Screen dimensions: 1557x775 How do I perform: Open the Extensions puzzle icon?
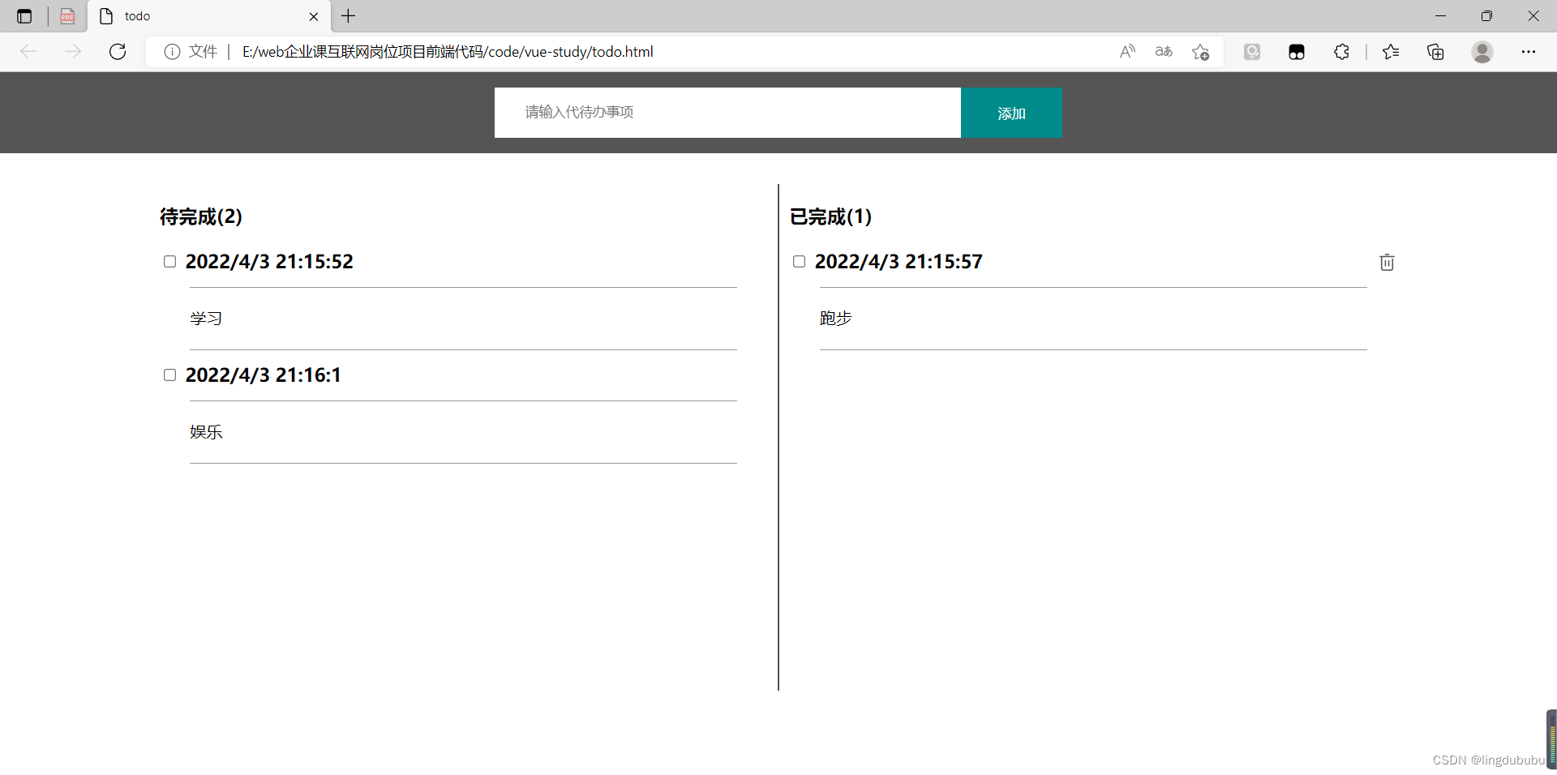[x=1342, y=52]
